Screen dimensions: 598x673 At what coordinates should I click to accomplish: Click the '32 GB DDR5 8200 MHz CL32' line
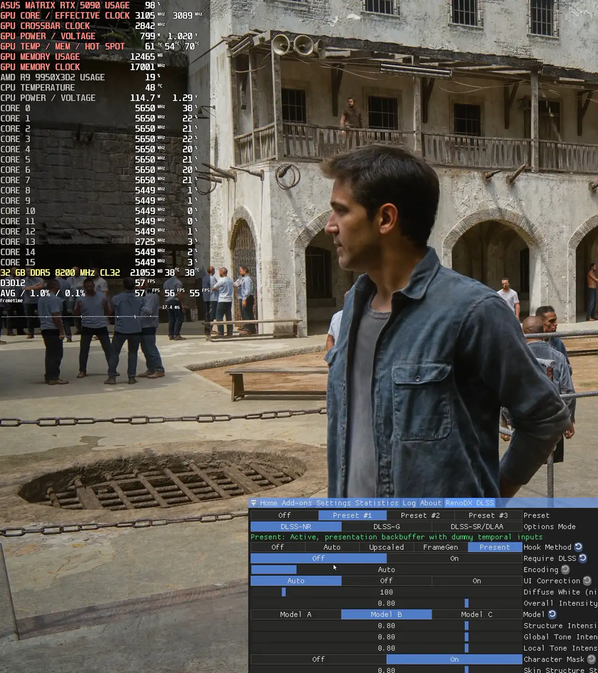coord(100,272)
